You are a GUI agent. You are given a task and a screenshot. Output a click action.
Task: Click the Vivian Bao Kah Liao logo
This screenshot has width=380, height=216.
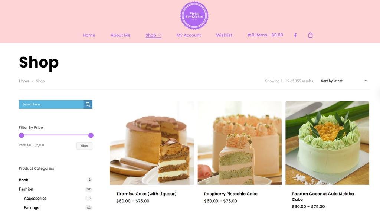click(x=194, y=16)
